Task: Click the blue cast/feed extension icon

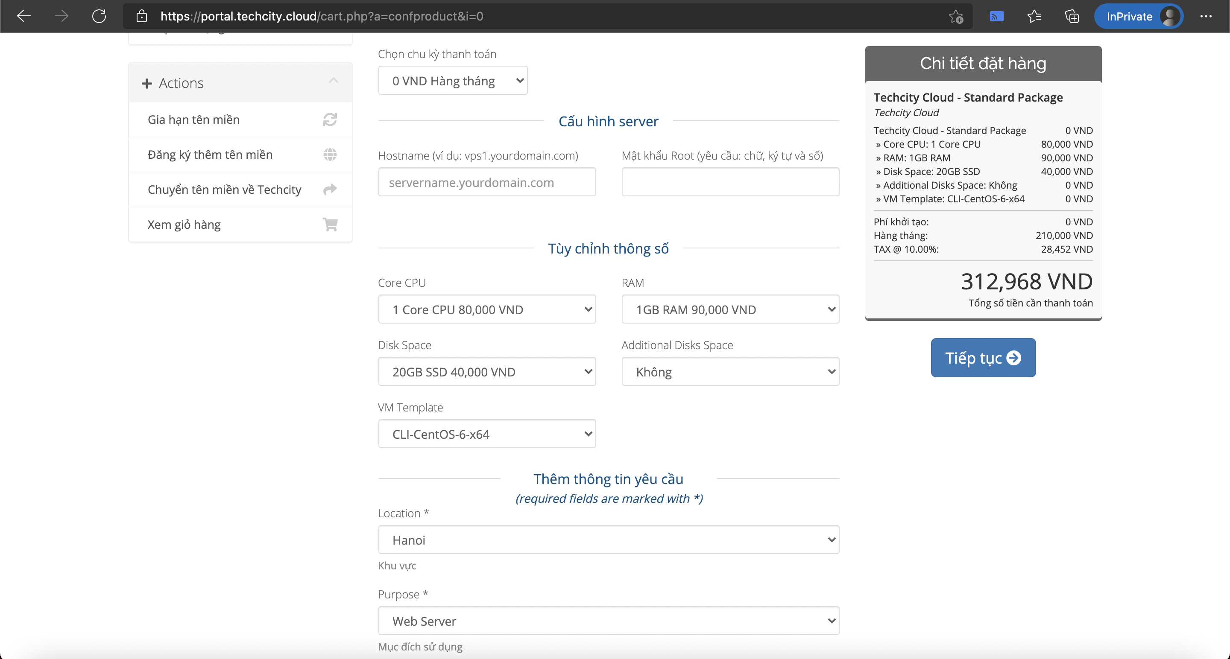Action: click(996, 17)
